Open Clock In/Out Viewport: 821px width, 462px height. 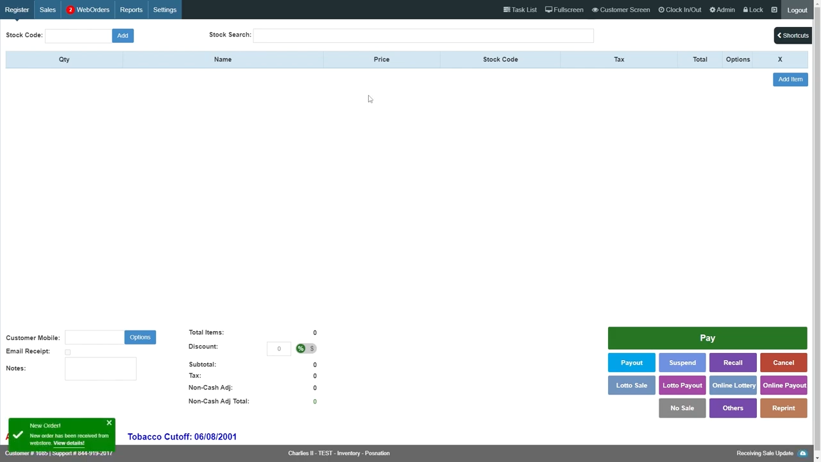tap(679, 10)
